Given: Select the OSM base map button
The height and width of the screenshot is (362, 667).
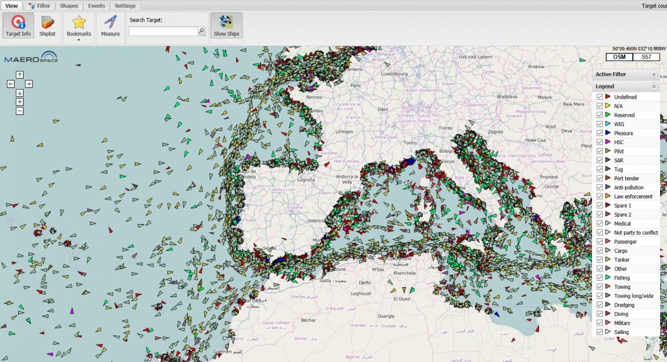Looking at the screenshot, I should click(620, 57).
